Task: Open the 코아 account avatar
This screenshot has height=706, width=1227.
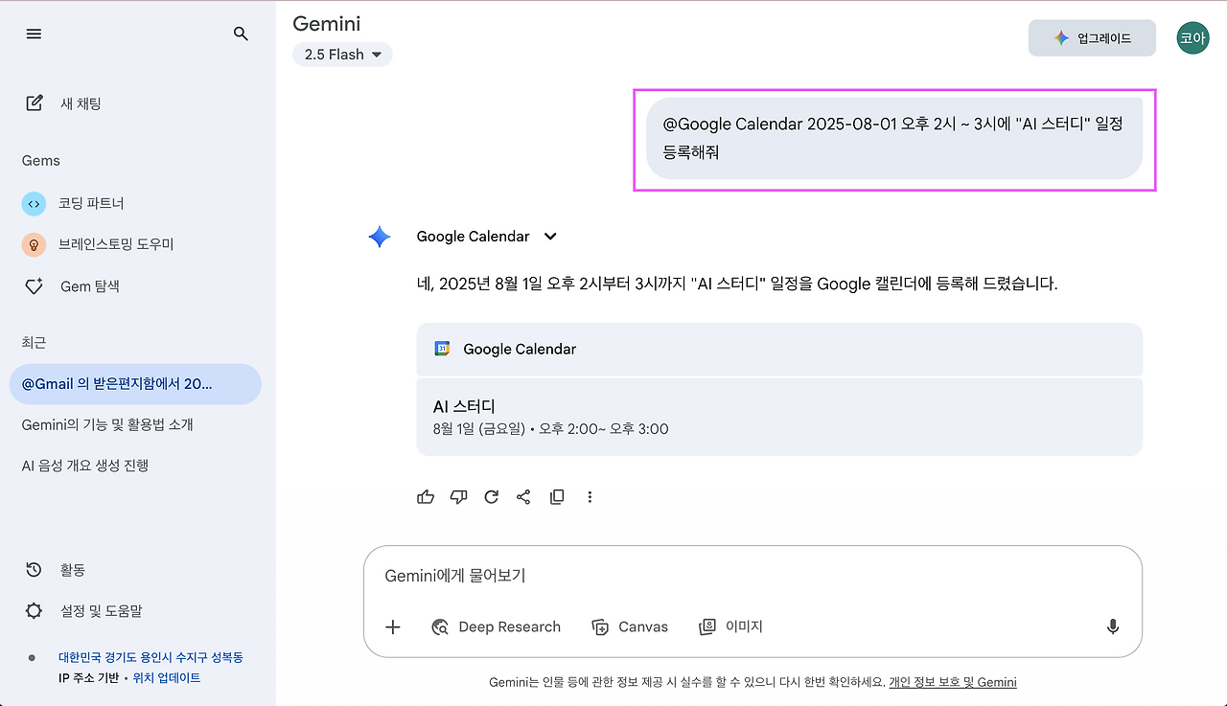Action: click(x=1192, y=38)
